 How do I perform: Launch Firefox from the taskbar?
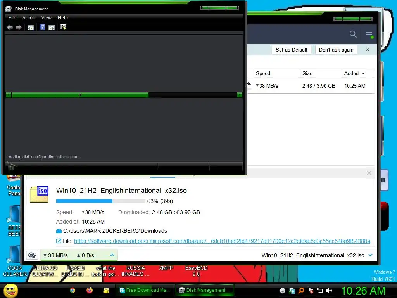90,290
